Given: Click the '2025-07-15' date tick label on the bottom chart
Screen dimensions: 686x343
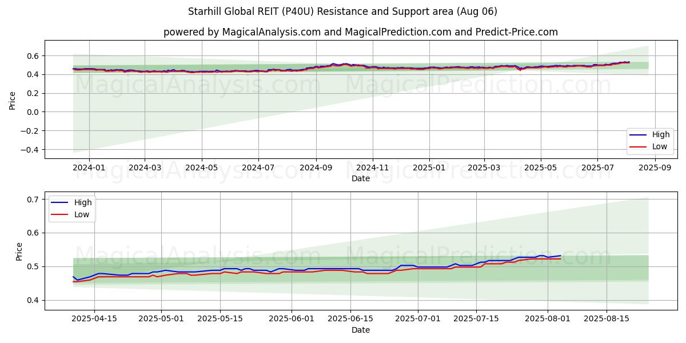Looking at the screenshot, I should click(x=476, y=320).
